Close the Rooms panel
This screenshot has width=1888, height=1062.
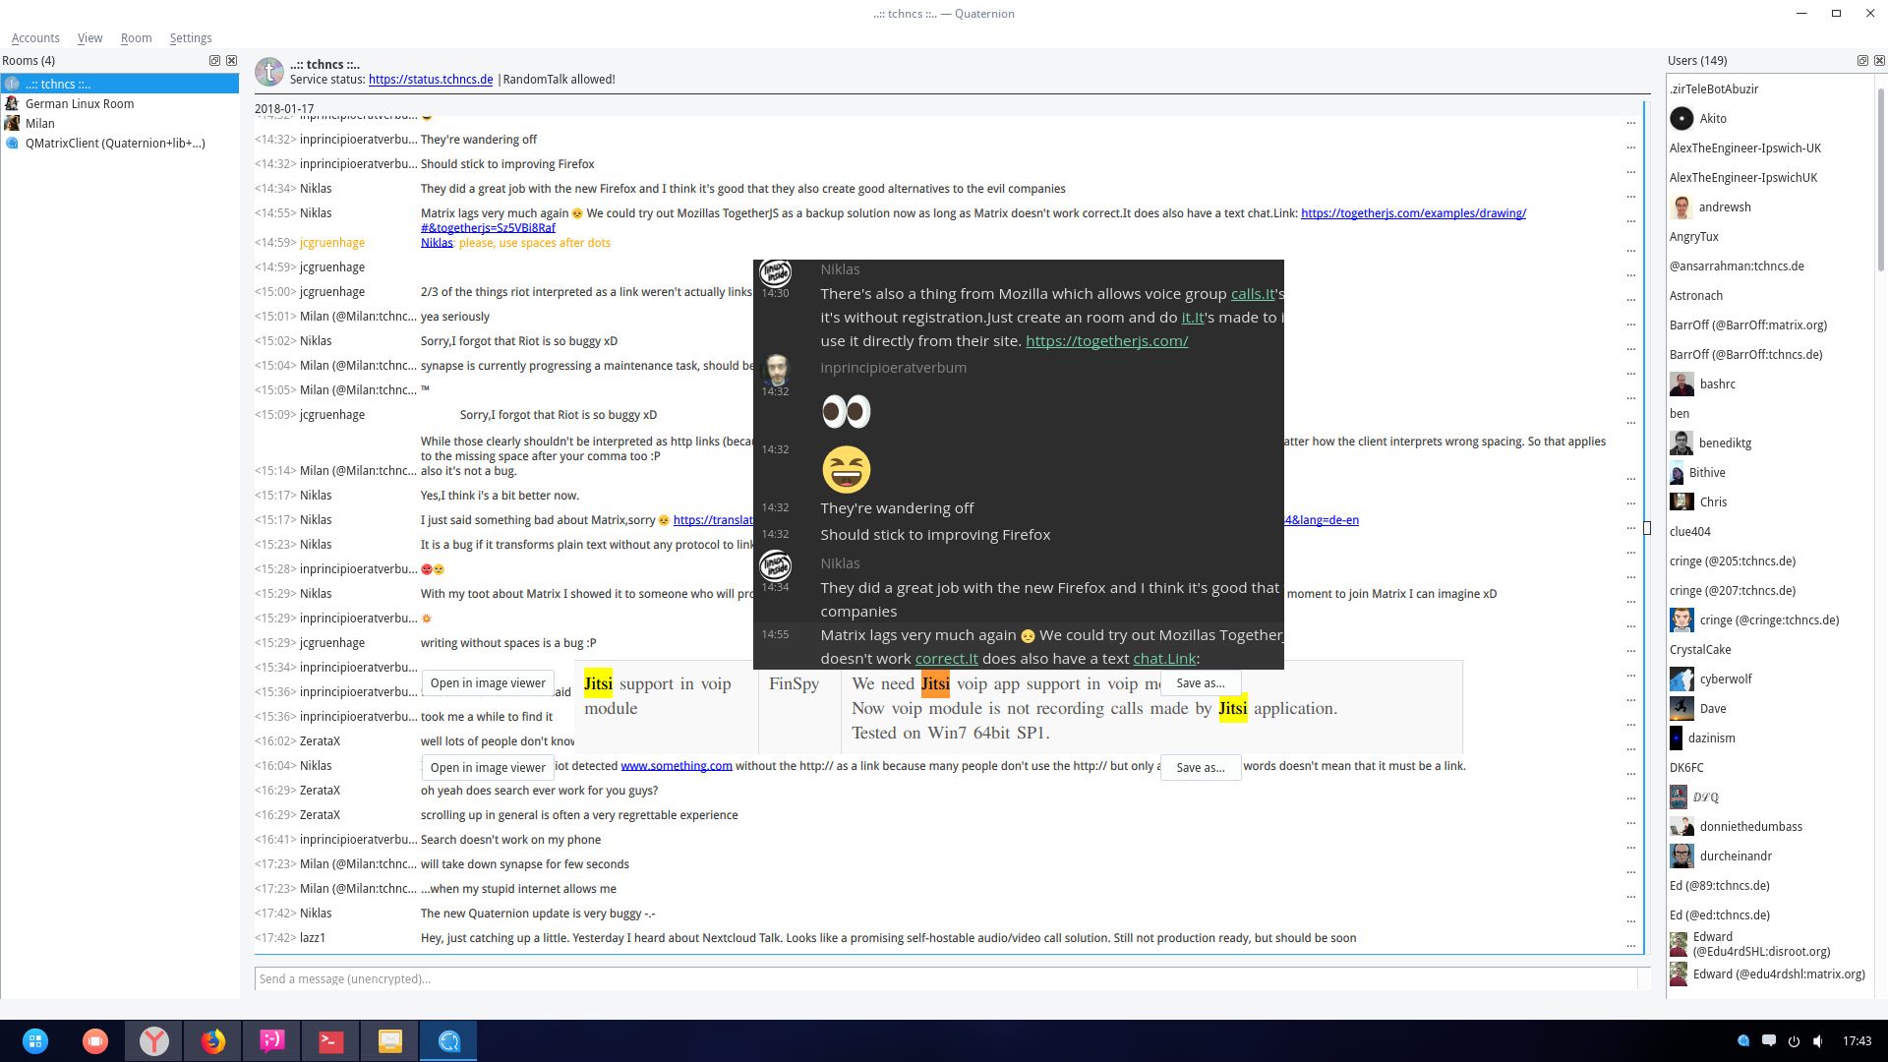[x=232, y=61]
